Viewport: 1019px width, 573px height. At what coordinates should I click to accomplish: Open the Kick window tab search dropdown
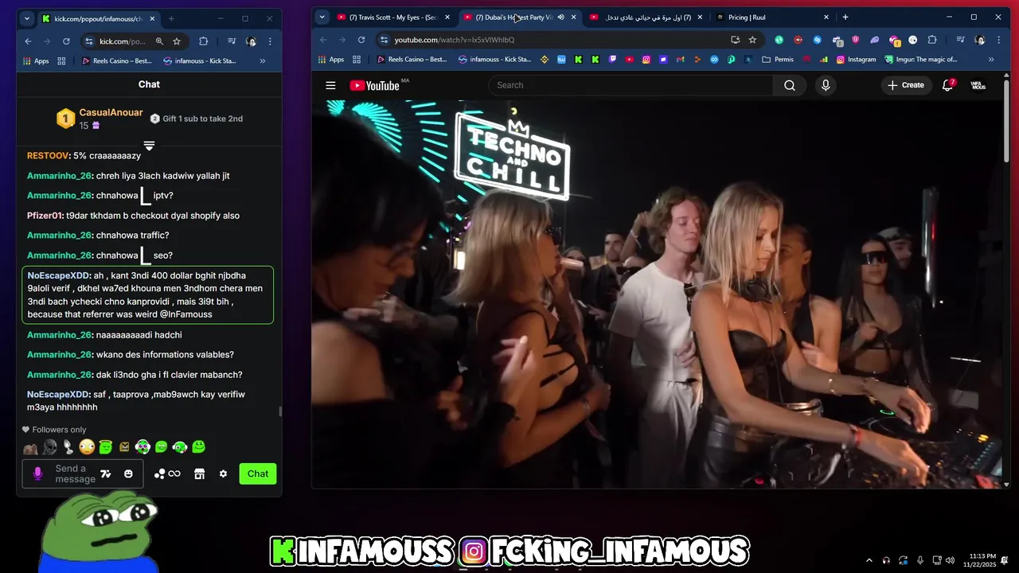(27, 18)
